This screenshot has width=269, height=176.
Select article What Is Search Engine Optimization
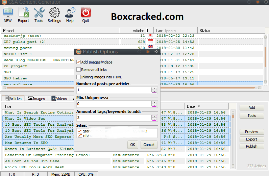click(39, 112)
